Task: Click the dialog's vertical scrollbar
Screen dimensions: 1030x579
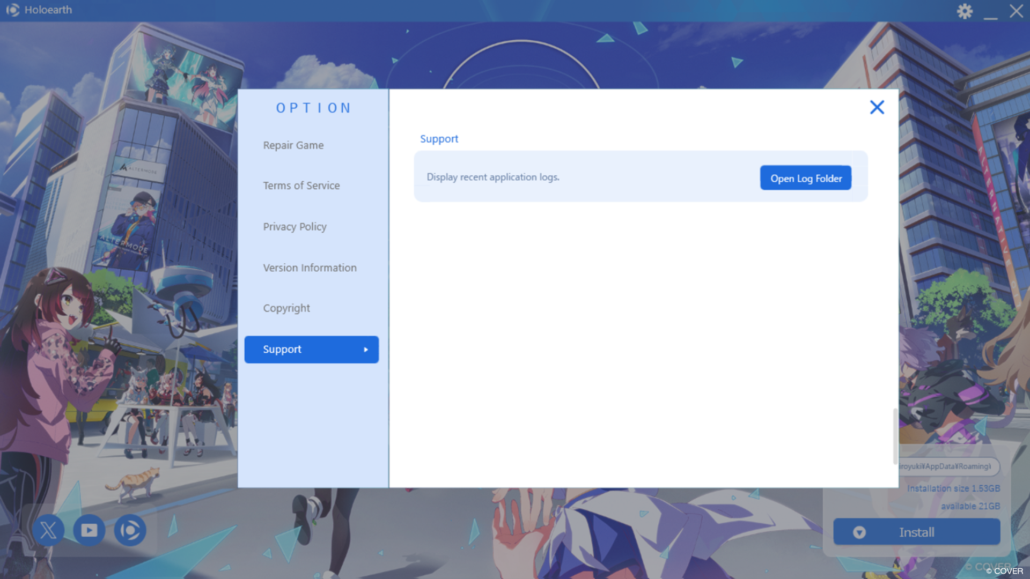Action: [895, 435]
